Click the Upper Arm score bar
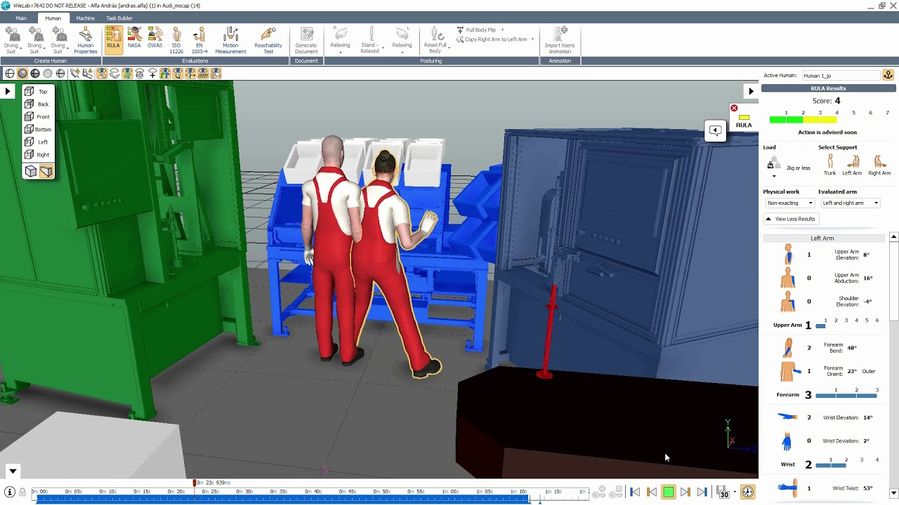 (x=820, y=326)
